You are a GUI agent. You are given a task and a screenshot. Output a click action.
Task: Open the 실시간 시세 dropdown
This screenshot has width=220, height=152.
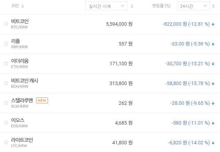click(x=106, y=6)
